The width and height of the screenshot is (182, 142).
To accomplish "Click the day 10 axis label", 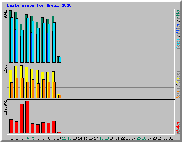I will 59,138.
